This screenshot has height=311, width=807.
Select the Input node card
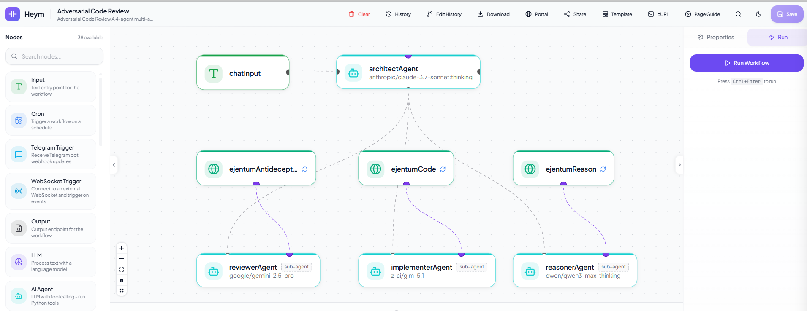51,87
